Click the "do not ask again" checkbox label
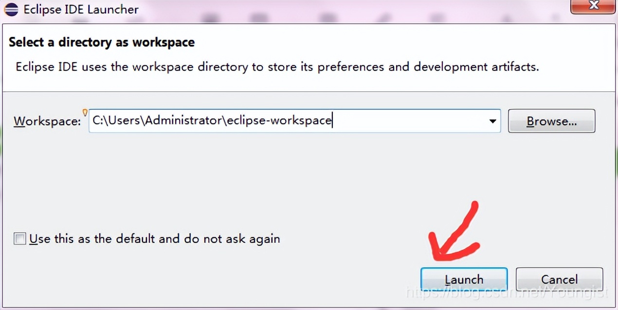The width and height of the screenshot is (618, 310). click(154, 239)
